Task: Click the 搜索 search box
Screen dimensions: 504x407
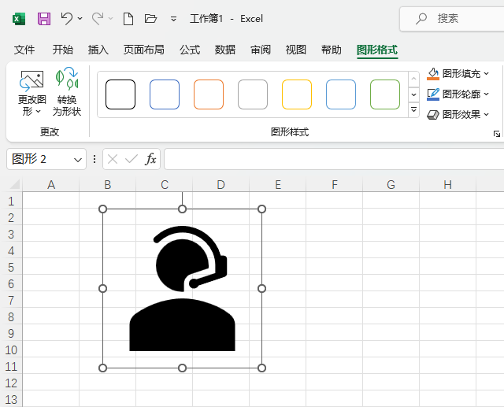Action: point(451,19)
